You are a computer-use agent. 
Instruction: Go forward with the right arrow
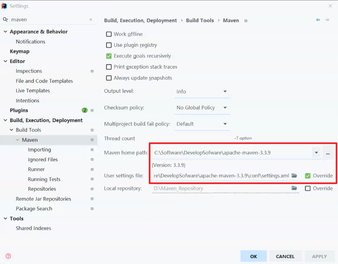[x=327, y=20]
